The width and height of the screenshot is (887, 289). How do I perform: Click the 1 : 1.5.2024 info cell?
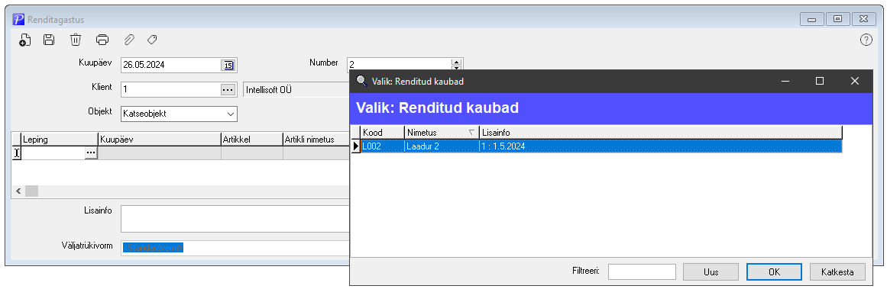pos(661,146)
